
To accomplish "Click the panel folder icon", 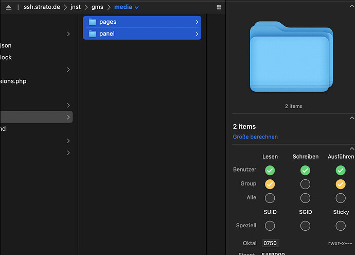I will 93,34.
